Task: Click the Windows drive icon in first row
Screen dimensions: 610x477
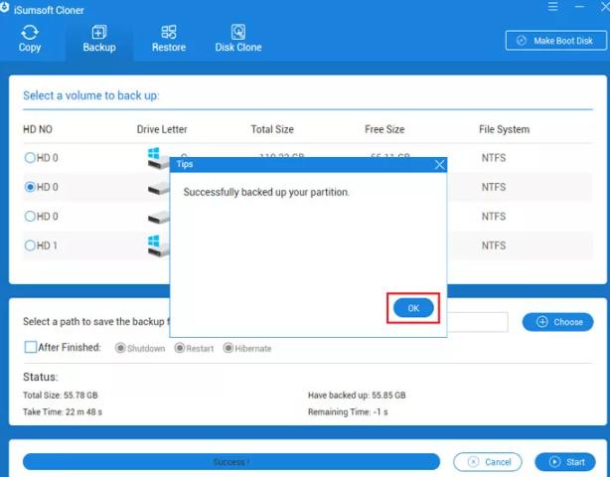Action: (x=158, y=158)
